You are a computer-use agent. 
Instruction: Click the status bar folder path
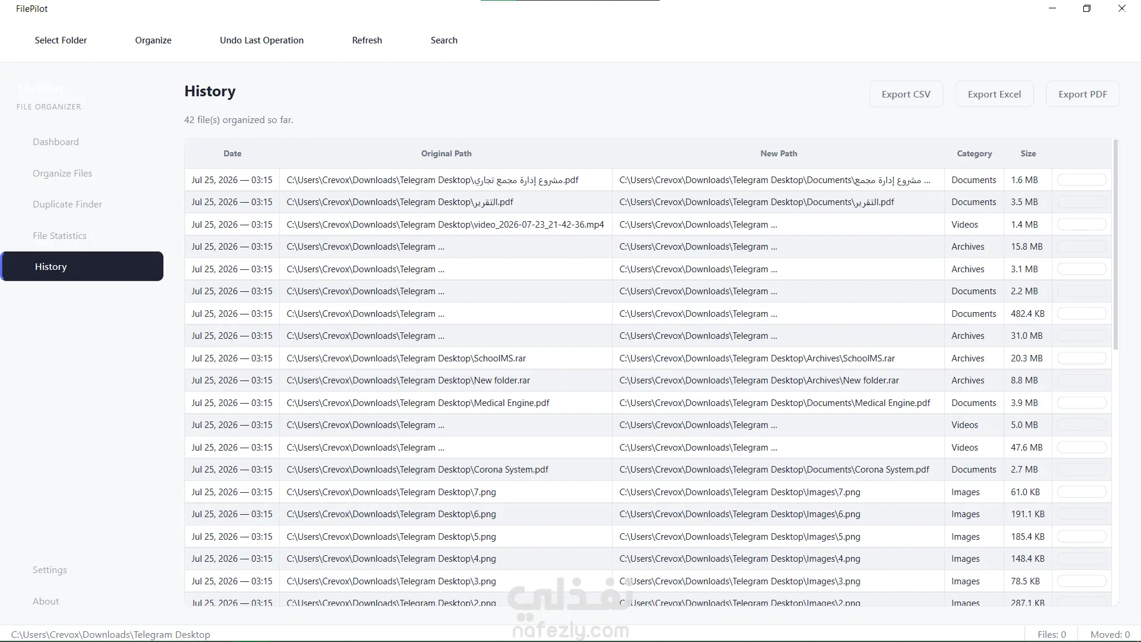point(111,634)
